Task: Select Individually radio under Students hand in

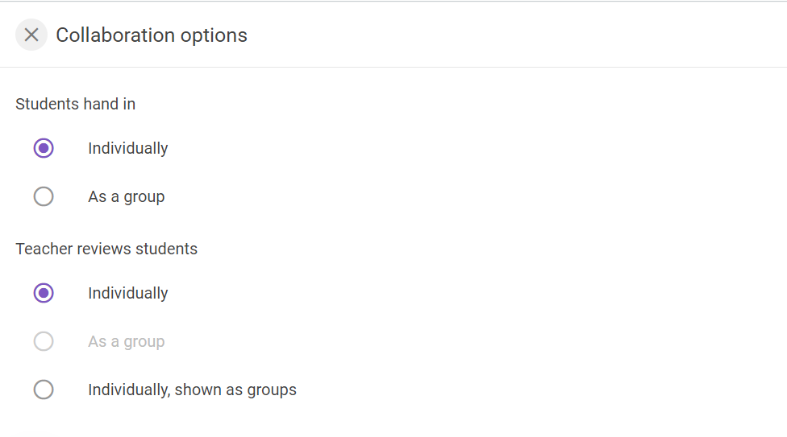Action: (x=44, y=148)
